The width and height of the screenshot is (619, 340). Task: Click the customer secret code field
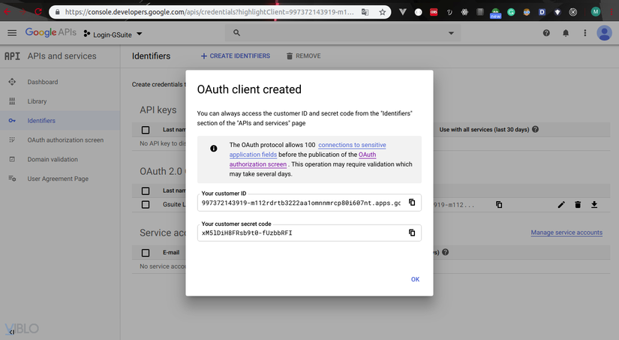pos(309,233)
